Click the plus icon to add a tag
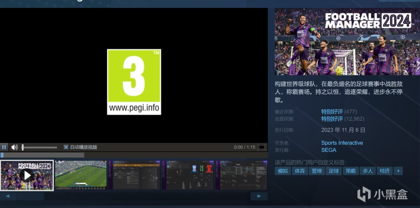Viewport: 420px width, 208px height. click(398, 171)
